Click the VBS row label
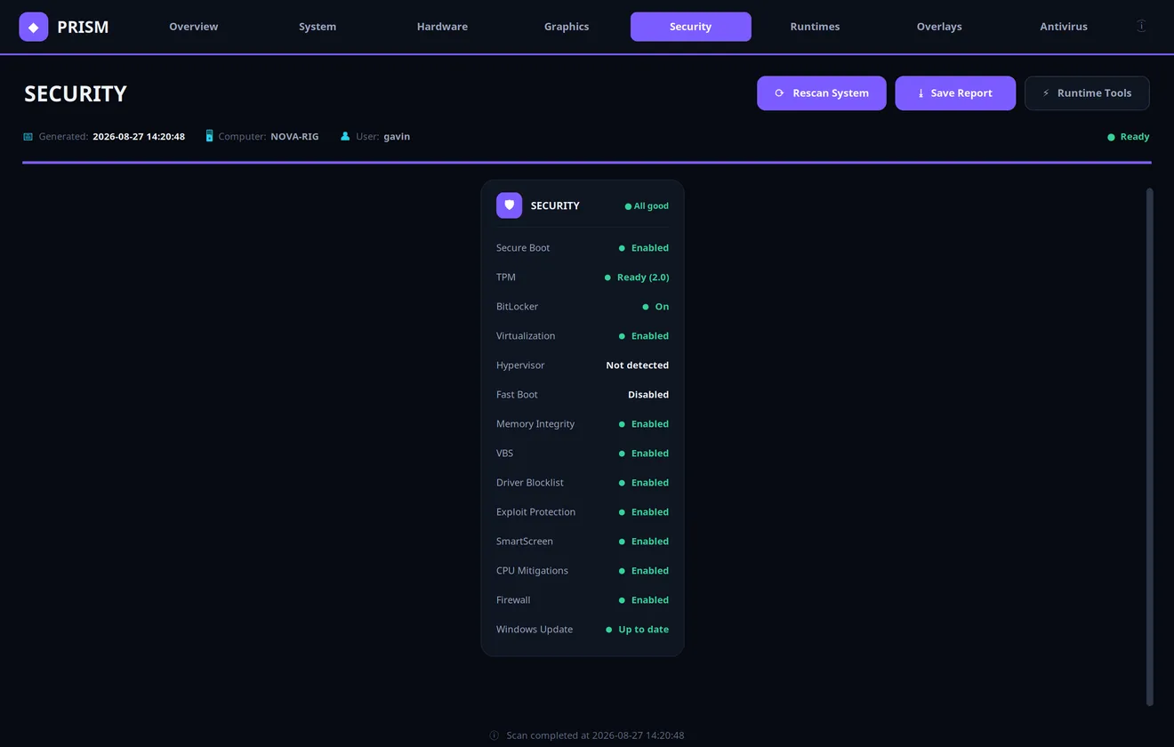Screen dimensions: 1174x747 504,454
